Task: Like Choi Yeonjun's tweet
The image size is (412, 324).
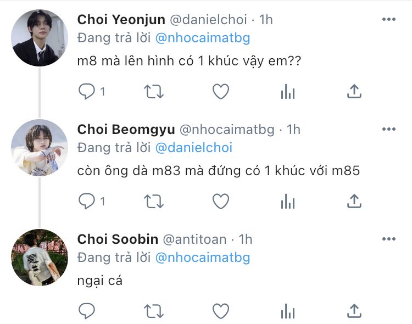Action: pyautogui.click(x=221, y=92)
